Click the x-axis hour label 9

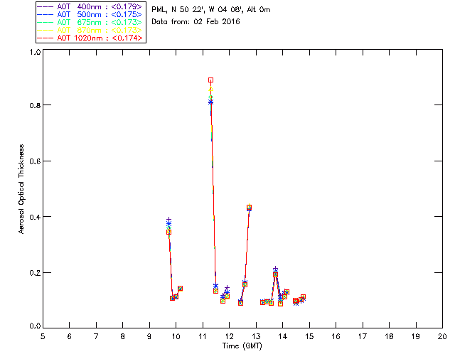[x=149, y=336]
